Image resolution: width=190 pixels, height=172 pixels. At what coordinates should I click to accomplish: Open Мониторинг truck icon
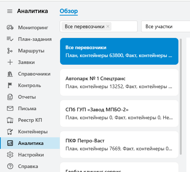[10, 27]
